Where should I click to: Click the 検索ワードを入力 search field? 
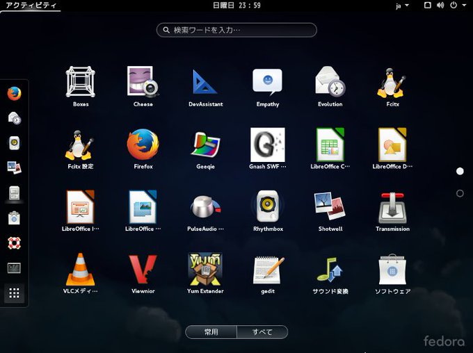coord(236,30)
